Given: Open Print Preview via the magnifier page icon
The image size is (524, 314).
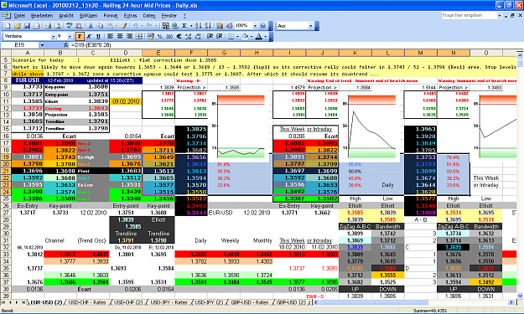Looking at the screenshot, I should coord(58,26).
